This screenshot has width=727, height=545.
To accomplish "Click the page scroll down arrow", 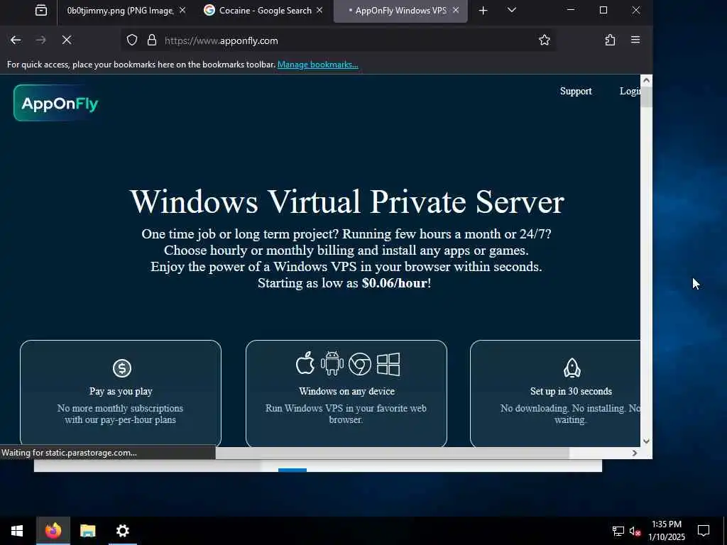I will pyautogui.click(x=646, y=441).
